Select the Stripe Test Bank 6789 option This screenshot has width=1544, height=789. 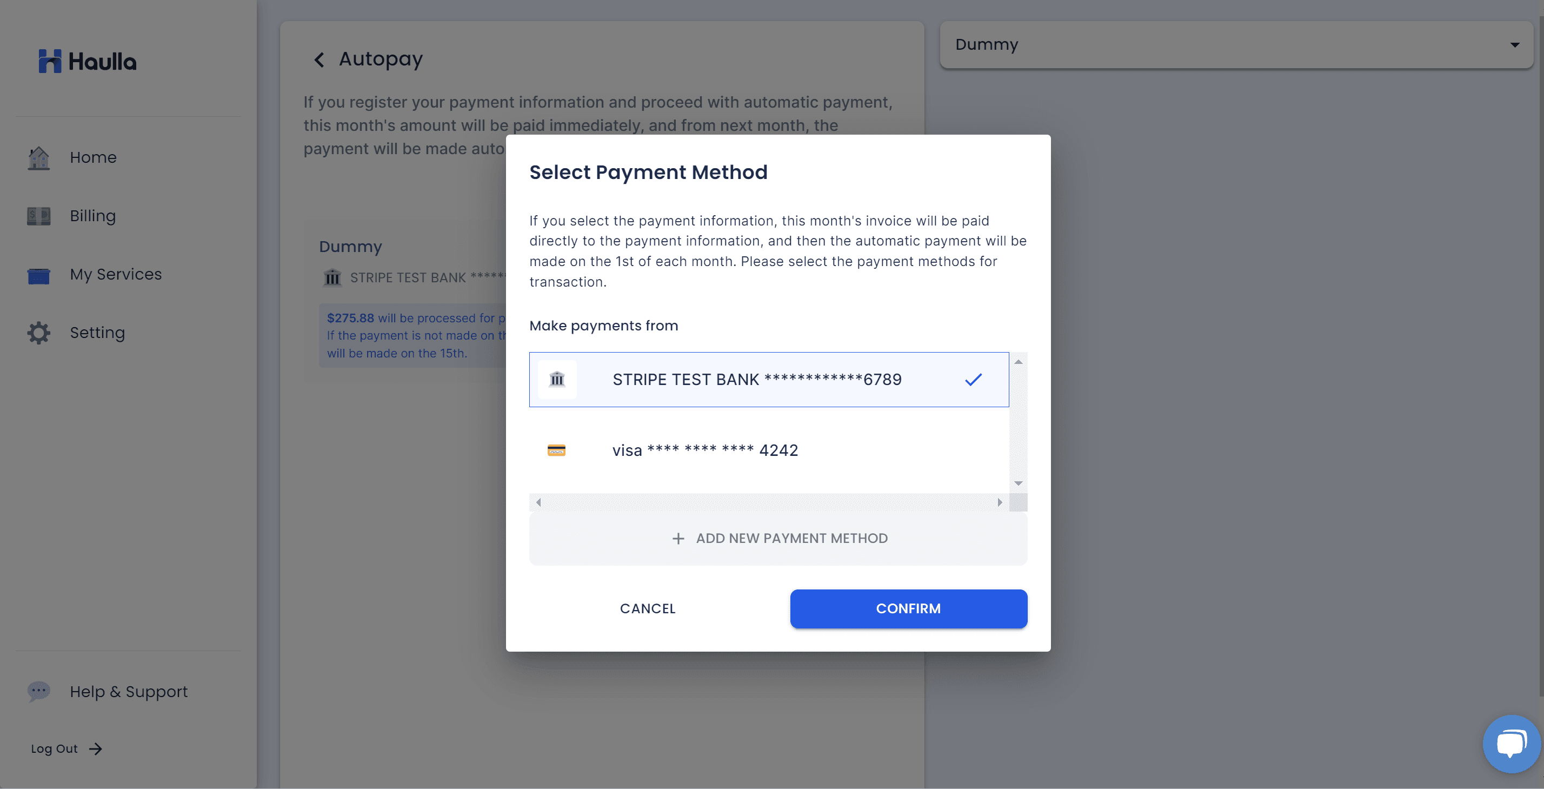[x=756, y=380]
